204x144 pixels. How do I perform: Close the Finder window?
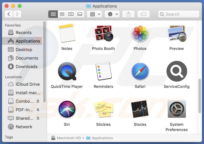pos(6,6)
